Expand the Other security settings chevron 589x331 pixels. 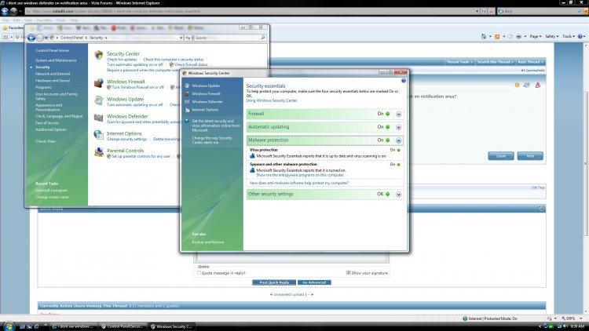398,195
